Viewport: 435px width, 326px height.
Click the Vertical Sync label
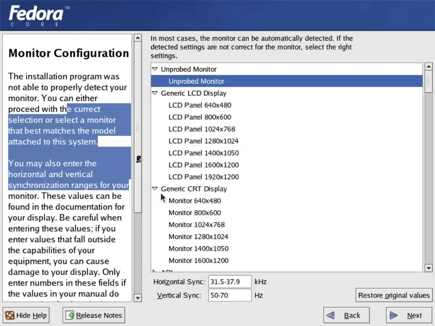179,295
